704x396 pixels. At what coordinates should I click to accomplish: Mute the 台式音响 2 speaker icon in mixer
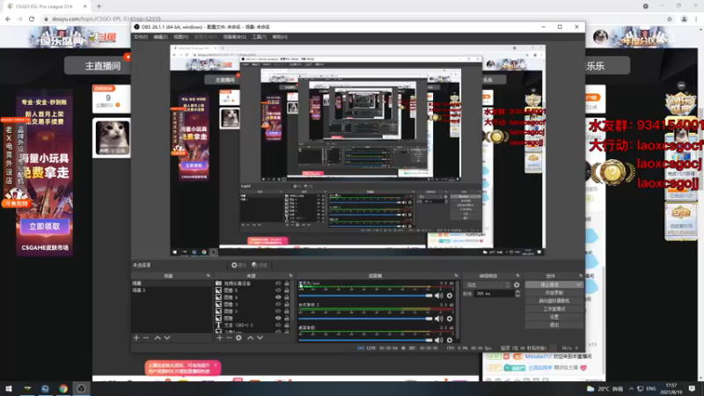click(x=438, y=319)
